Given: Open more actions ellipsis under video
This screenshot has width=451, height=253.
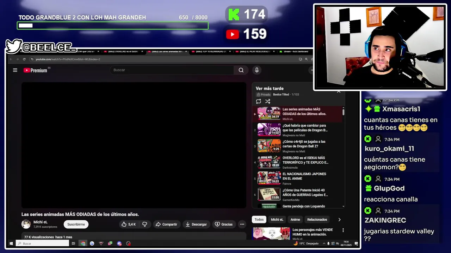Looking at the screenshot, I should click(x=242, y=224).
